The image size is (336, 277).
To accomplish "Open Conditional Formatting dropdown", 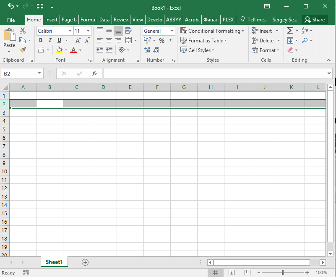I will [212, 31].
